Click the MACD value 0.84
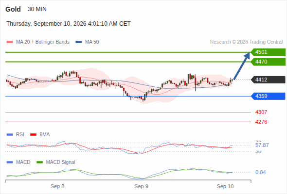287x194 pixels. tap(260, 172)
